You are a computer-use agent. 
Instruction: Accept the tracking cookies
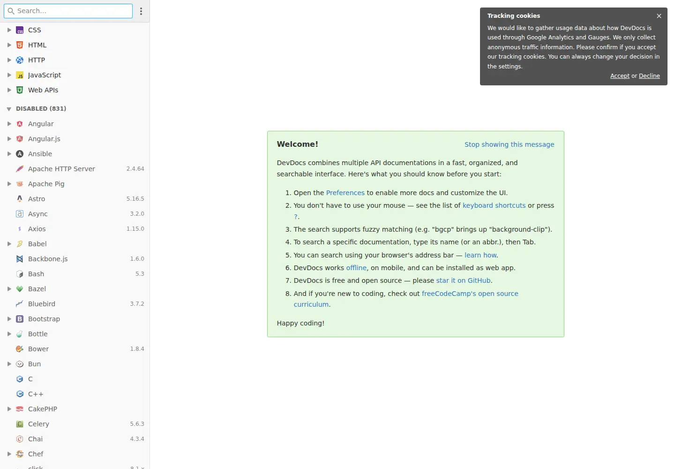[620, 76]
